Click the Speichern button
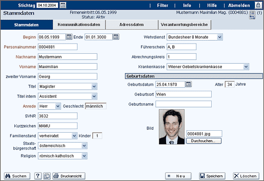 pos(212,176)
